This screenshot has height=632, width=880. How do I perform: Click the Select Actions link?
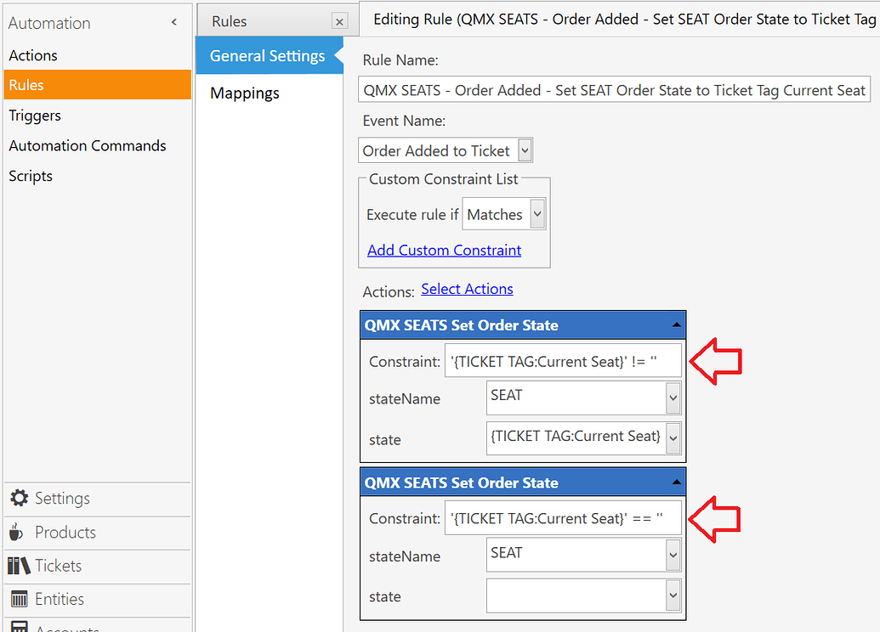click(466, 289)
